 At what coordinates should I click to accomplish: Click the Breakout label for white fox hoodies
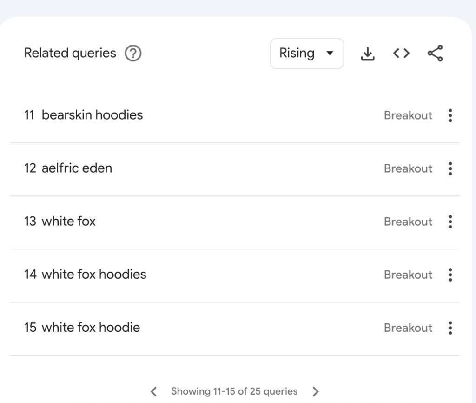pos(408,275)
